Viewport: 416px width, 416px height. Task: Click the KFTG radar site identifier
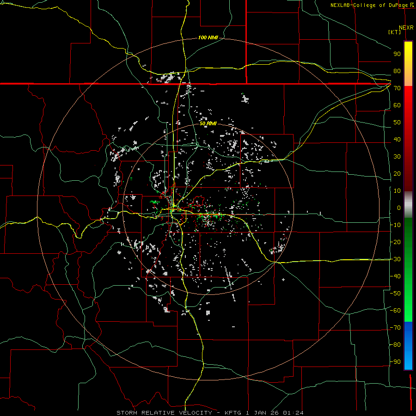click(232, 413)
